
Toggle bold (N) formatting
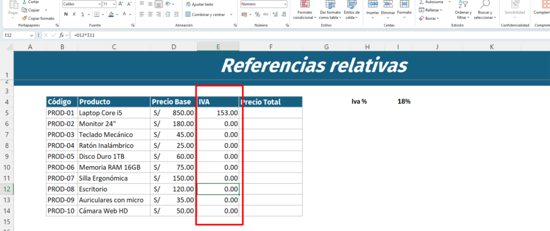coord(66,14)
